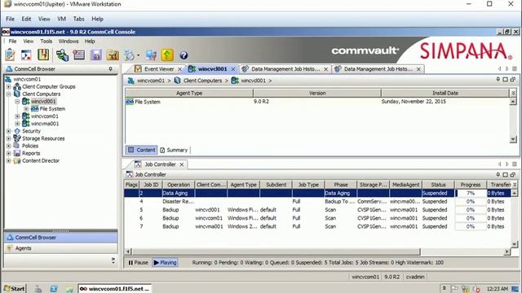Open dropdown arrow beside clock globe icon

point(138,55)
